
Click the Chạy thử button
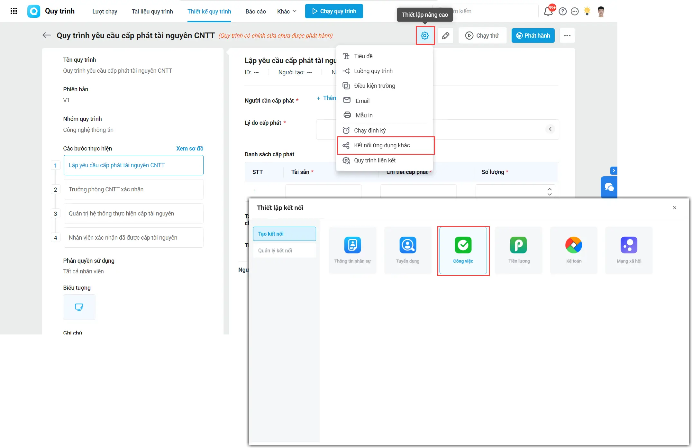point(482,36)
